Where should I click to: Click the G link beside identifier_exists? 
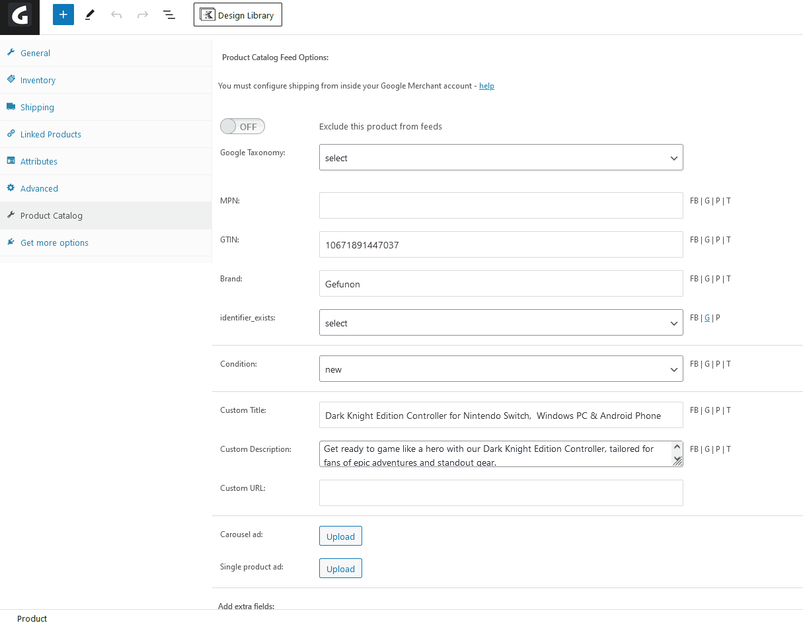pos(707,318)
